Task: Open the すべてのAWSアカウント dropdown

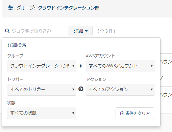Action: pyautogui.click(x=120, y=66)
